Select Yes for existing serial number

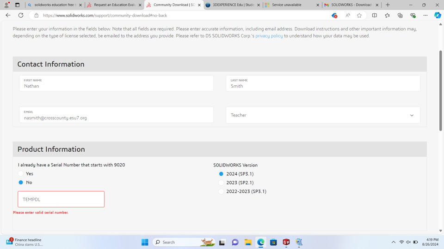pos(21,174)
